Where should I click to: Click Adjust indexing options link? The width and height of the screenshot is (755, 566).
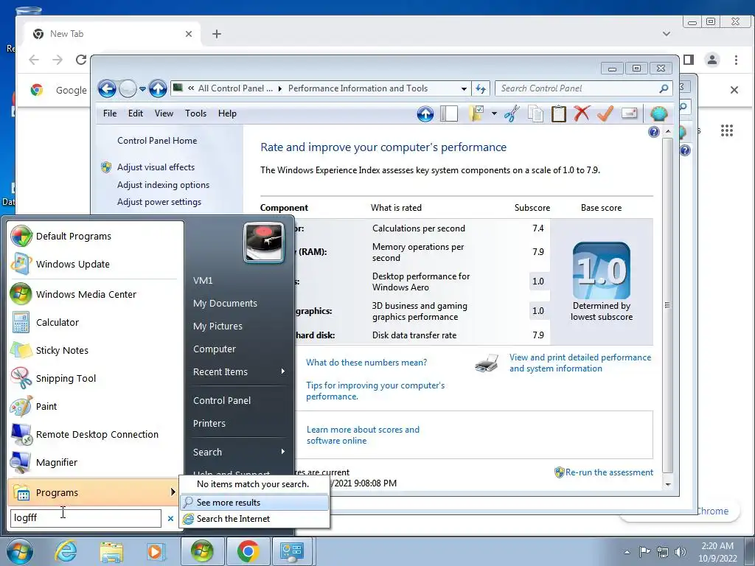pyautogui.click(x=163, y=185)
